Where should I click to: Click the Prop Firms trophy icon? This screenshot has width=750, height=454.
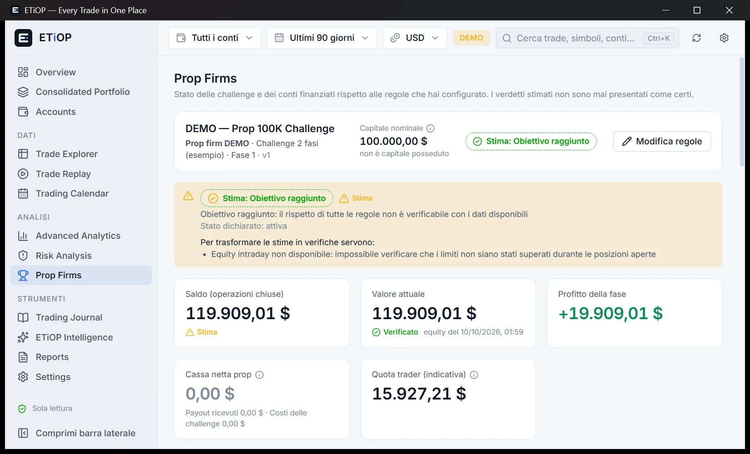pos(23,275)
